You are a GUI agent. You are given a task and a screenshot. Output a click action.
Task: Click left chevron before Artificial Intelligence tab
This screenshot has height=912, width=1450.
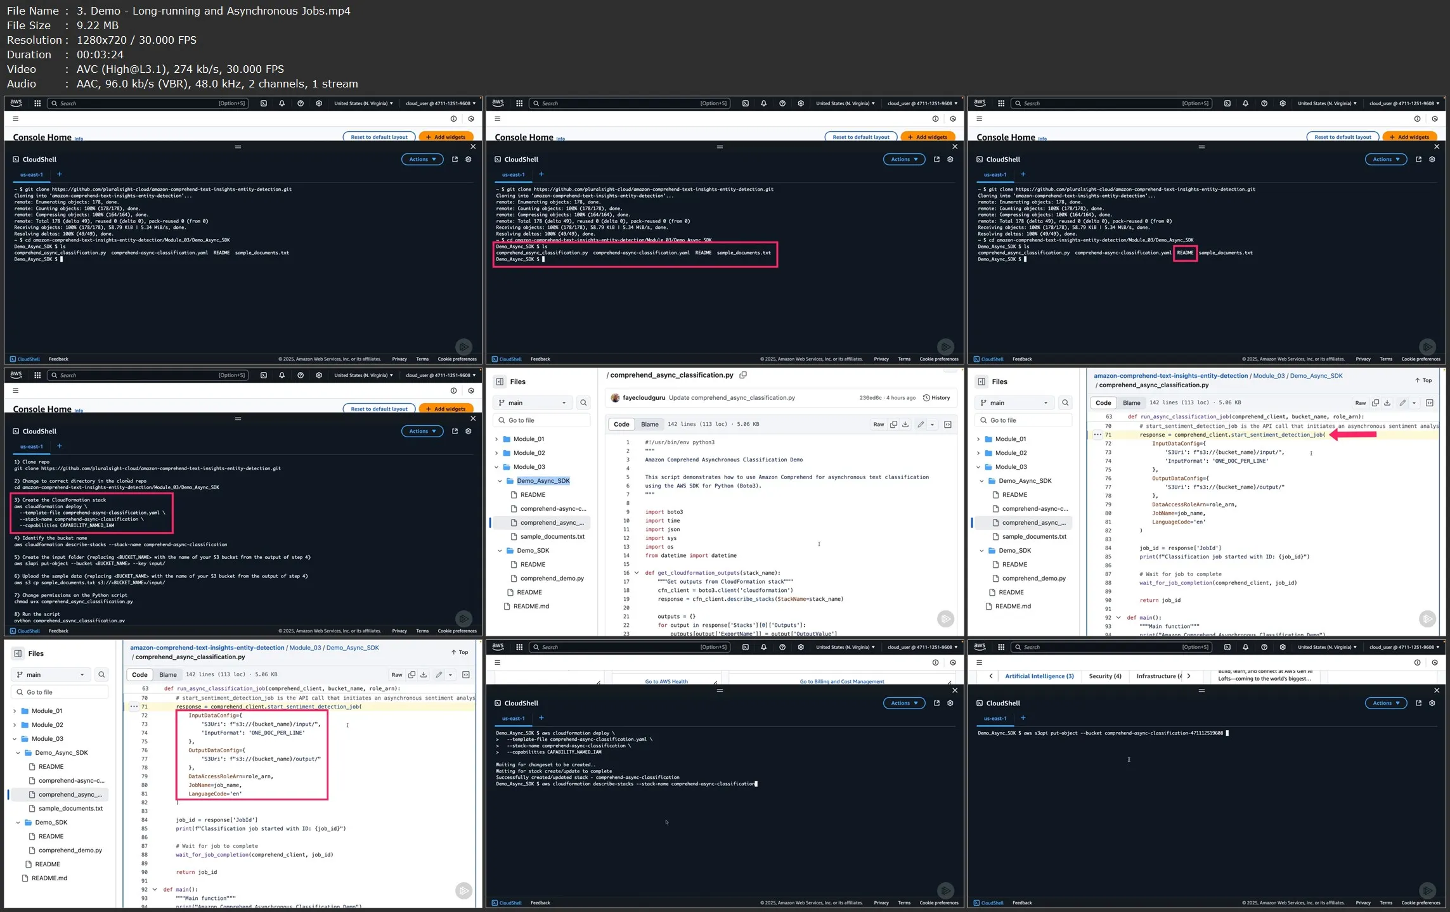click(990, 676)
